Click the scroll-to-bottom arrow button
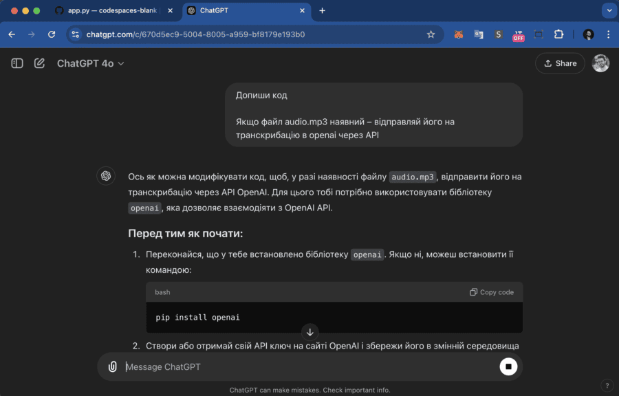 [x=310, y=332]
